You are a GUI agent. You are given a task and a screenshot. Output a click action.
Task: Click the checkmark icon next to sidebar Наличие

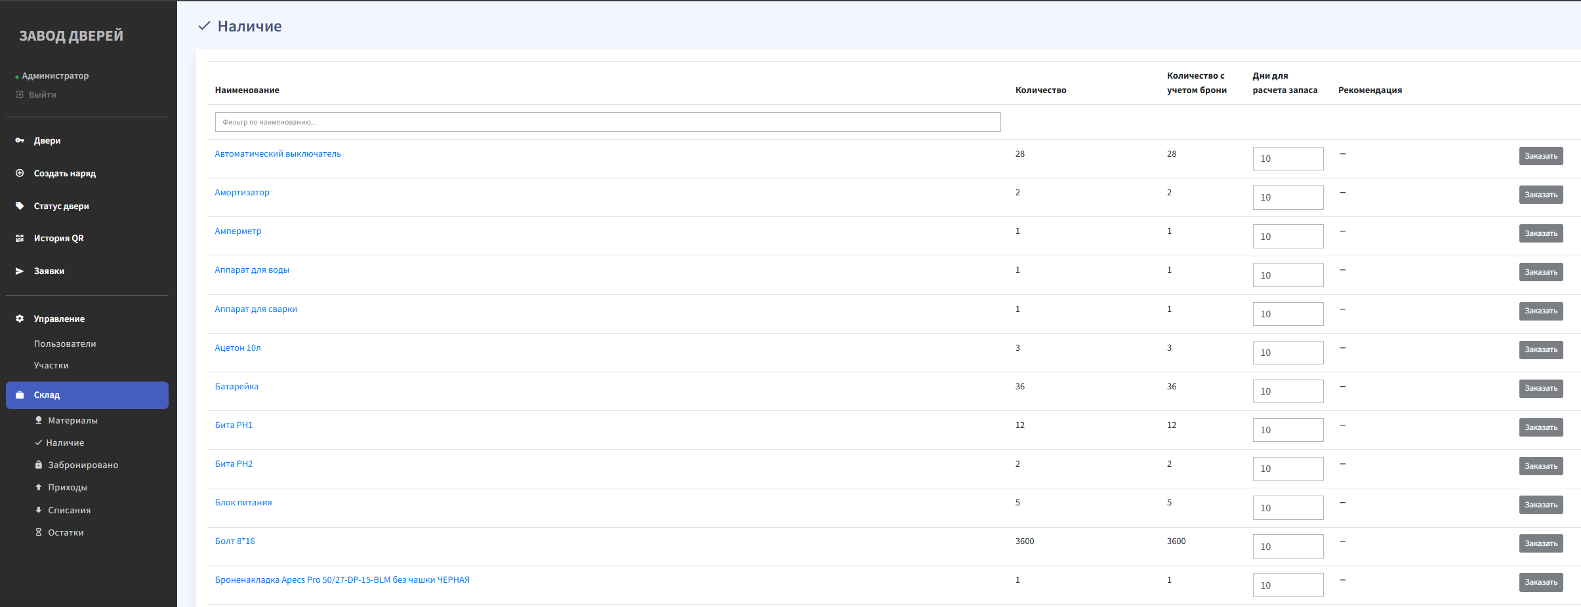[39, 442]
